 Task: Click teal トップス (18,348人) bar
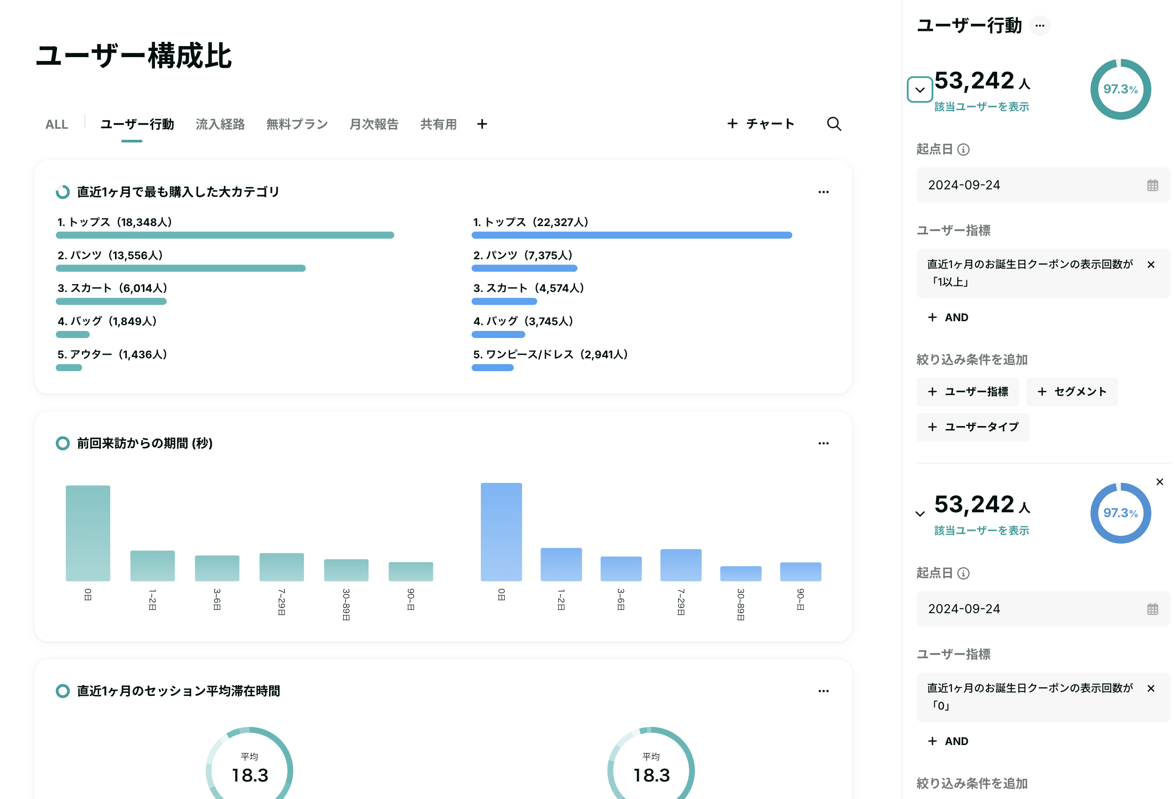[x=225, y=235]
